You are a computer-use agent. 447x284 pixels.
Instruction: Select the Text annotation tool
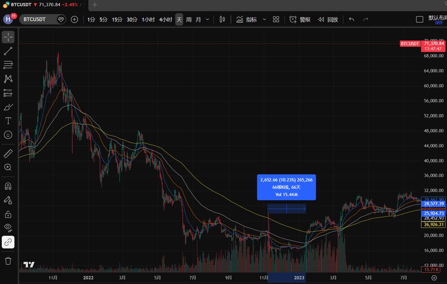pyautogui.click(x=8, y=121)
